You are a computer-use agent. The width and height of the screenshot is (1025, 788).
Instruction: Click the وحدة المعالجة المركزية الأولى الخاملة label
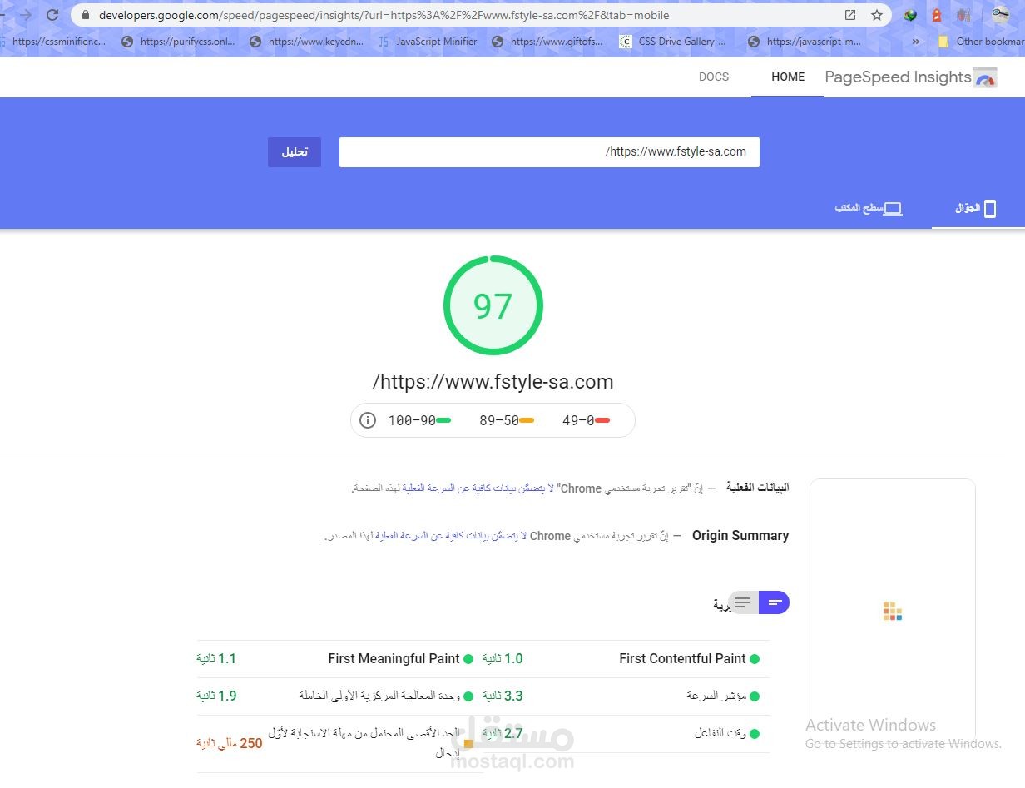[379, 696]
